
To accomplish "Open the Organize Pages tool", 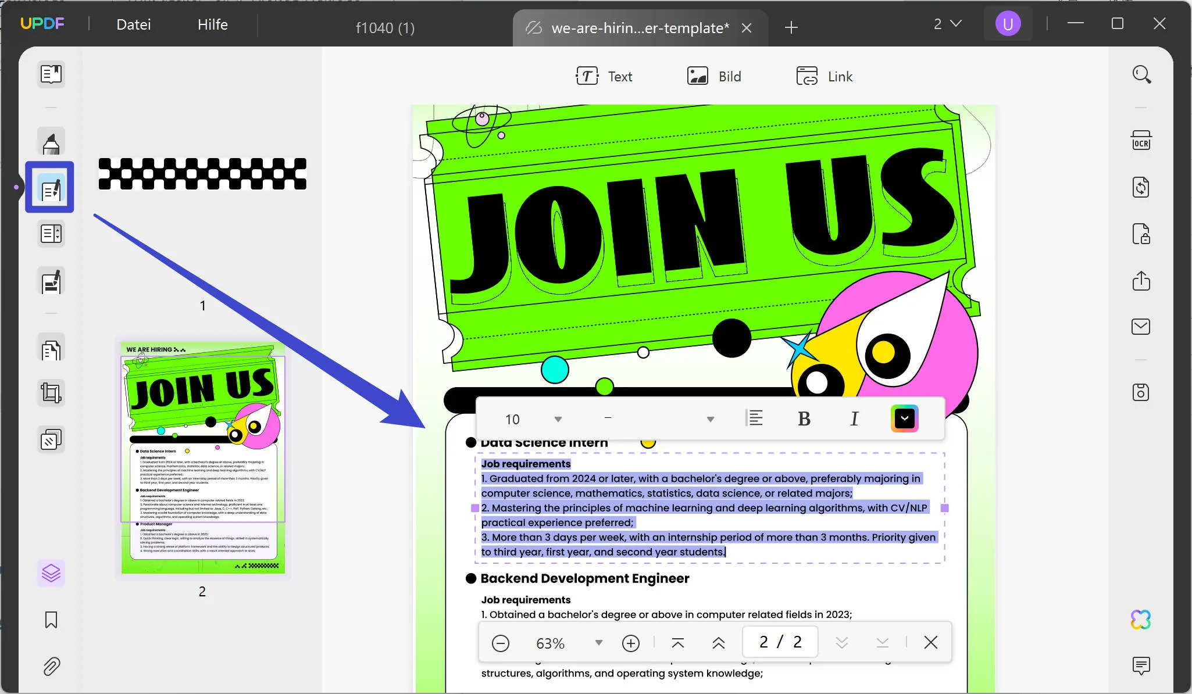I will tap(51, 350).
